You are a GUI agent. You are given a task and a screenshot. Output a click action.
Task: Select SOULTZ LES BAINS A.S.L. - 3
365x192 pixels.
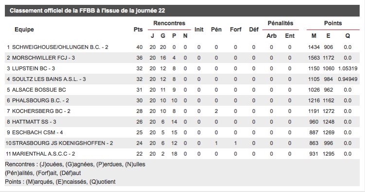click(x=49, y=79)
